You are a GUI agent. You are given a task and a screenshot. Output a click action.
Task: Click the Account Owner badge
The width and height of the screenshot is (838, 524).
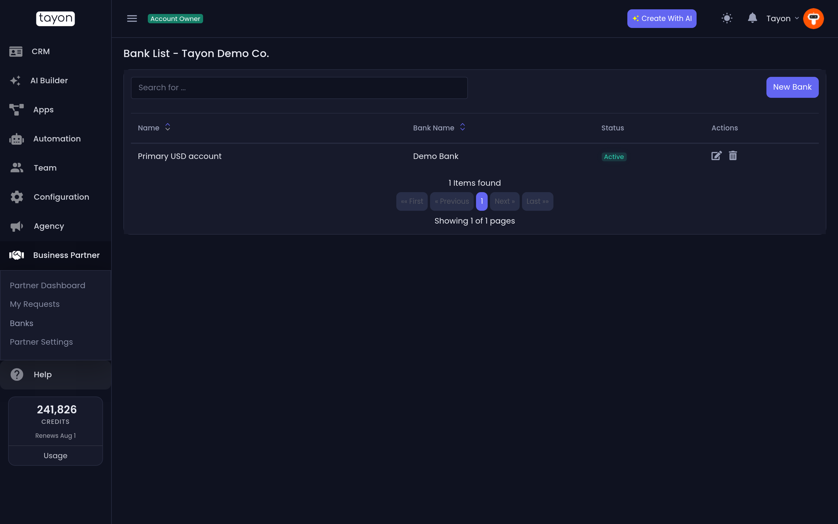tap(175, 19)
